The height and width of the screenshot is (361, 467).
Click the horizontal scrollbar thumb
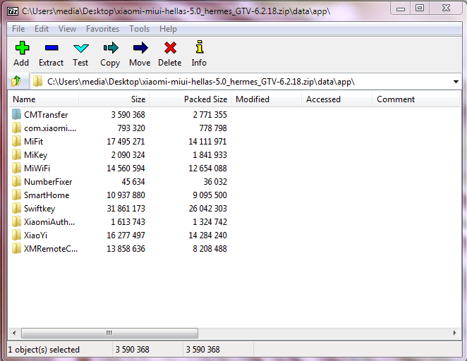pos(109,333)
